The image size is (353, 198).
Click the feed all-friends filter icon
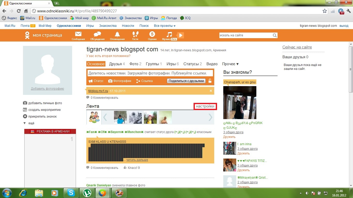coord(94,117)
